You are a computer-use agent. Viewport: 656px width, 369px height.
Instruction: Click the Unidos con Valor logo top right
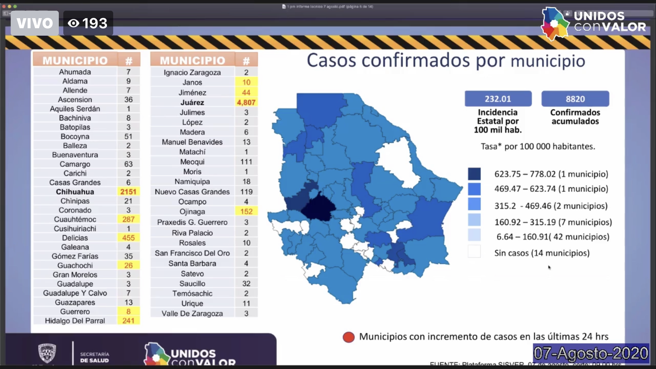pos(593,24)
